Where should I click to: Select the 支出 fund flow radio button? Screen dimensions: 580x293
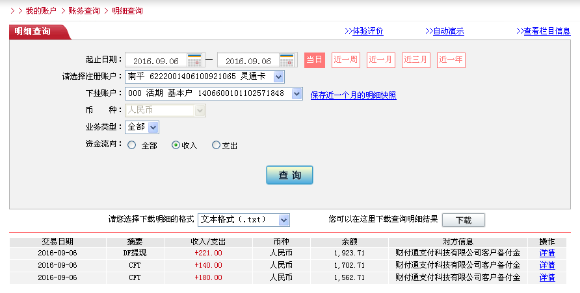(x=216, y=145)
